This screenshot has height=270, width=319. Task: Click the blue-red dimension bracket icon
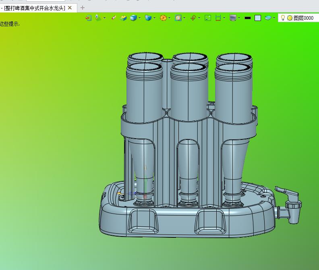point(218,18)
